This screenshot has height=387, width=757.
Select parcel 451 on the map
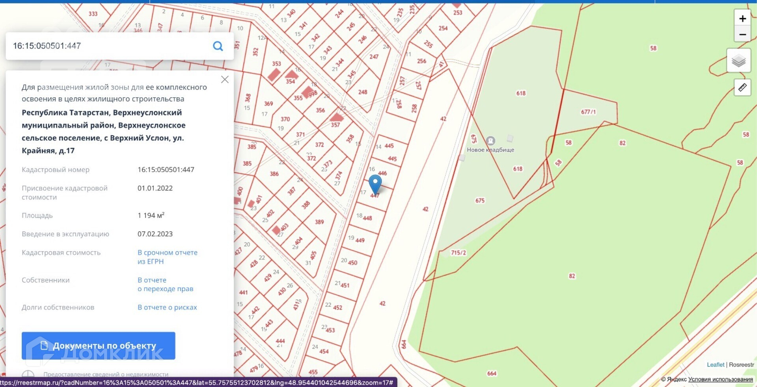tap(345, 285)
